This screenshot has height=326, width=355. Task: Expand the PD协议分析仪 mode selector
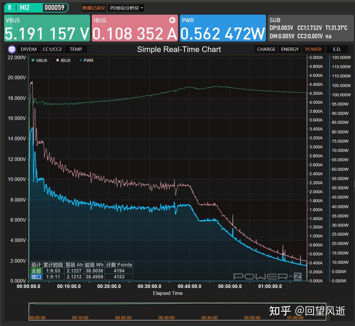(126, 8)
